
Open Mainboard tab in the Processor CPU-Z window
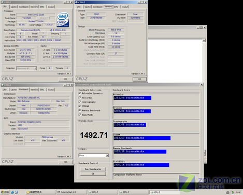[23, 7]
